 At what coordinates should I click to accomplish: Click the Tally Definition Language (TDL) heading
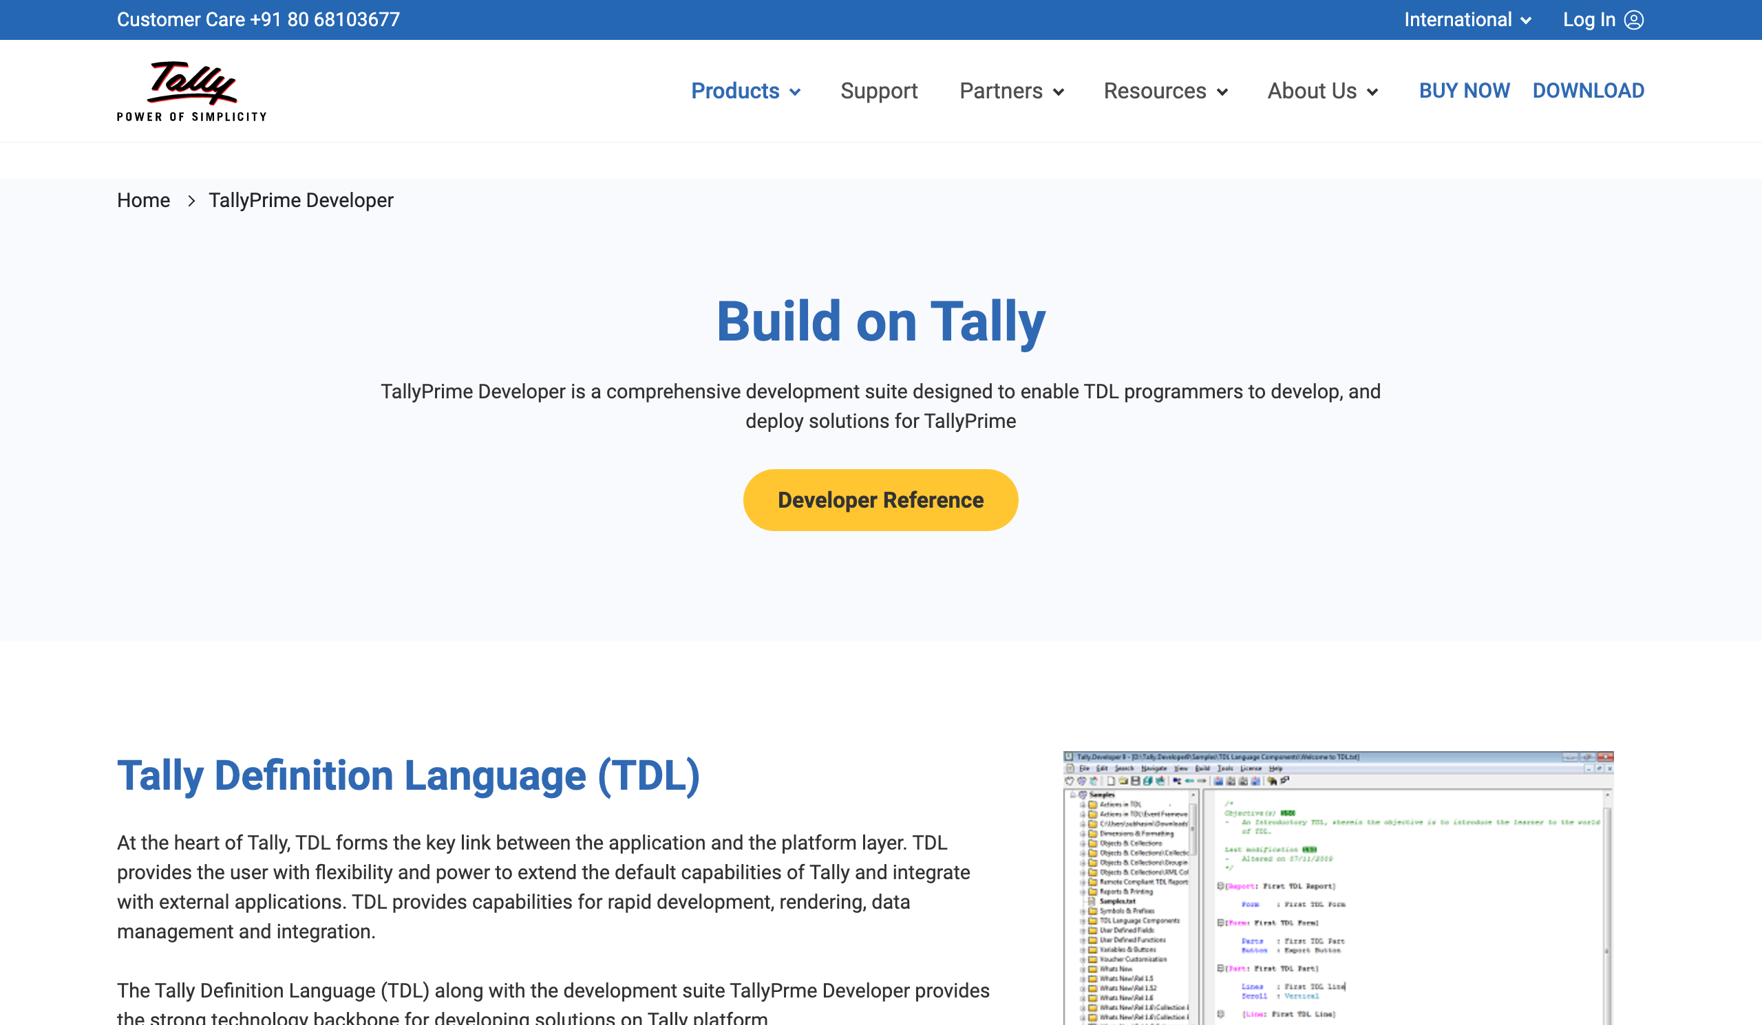point(408,776)
